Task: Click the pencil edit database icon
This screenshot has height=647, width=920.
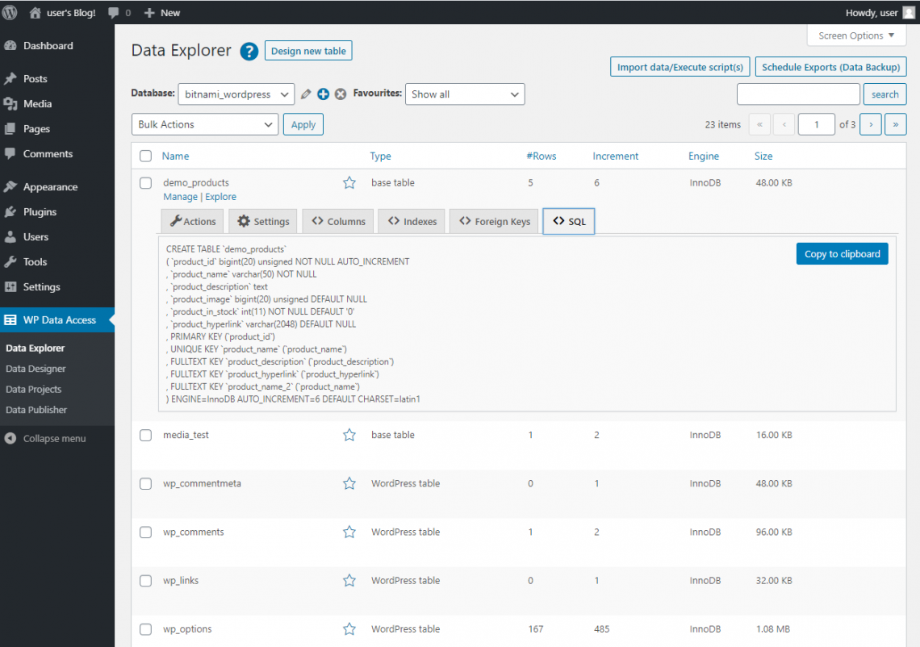Action: [306, 94]
